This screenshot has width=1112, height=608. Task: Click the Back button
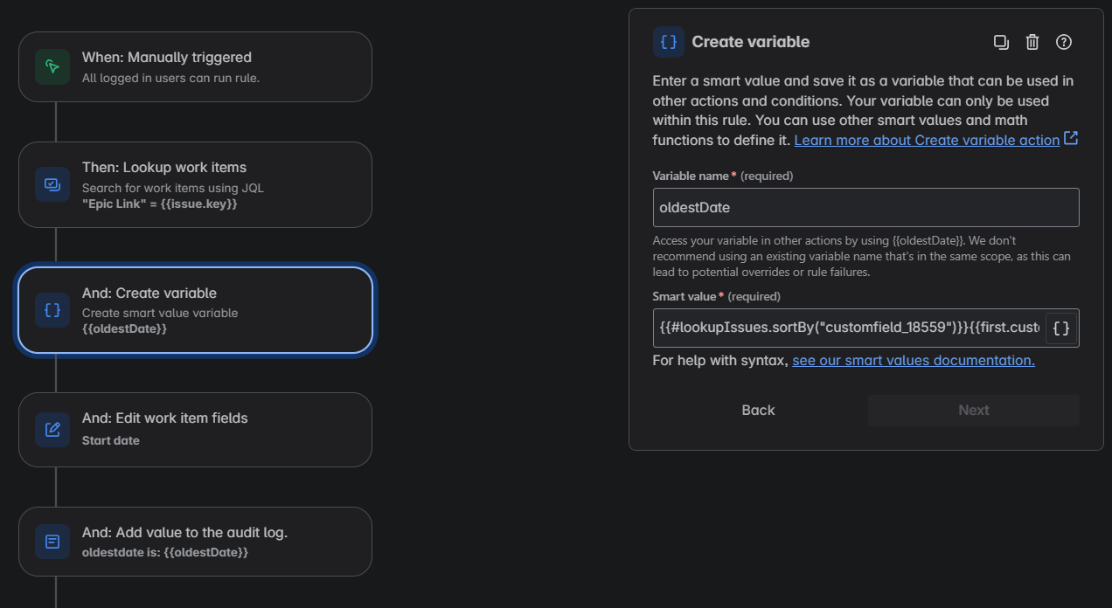pyautogui.click(x=758, y=411)
